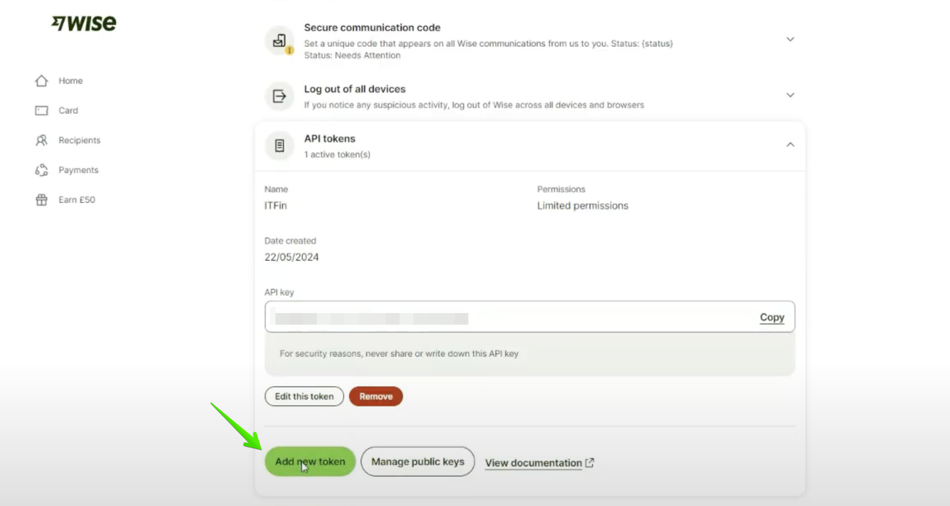
Task: Click the Payments icon in sidebar
Action: click(41, 170)
